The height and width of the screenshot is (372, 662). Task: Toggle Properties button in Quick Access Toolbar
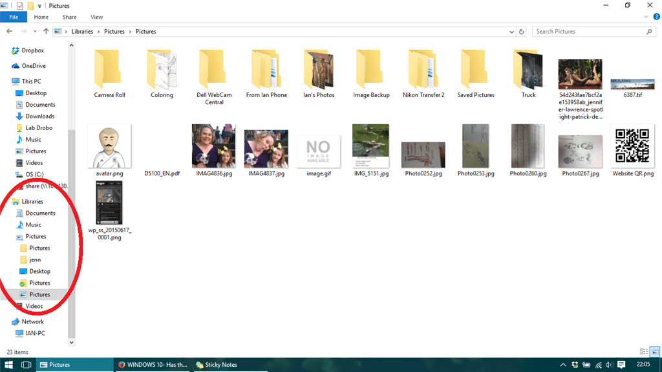[19, 6]
